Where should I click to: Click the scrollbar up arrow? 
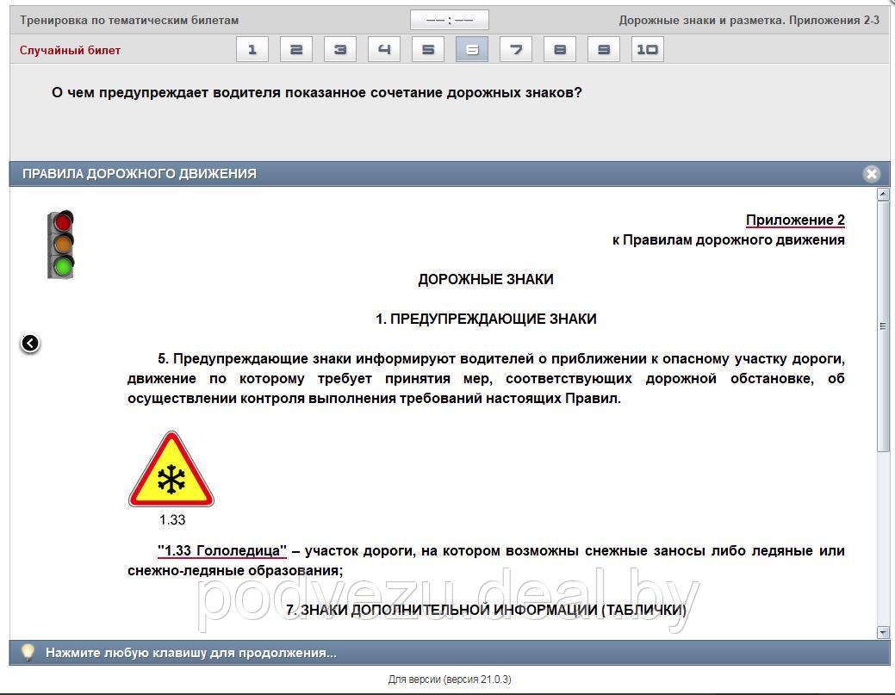(x=883, y=195)
